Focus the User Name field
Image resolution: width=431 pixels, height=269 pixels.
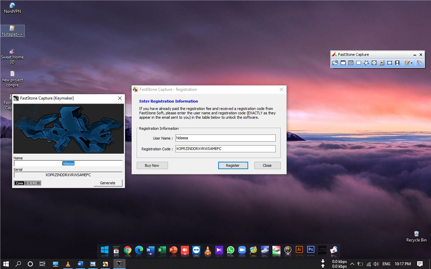[x=225, y=138]
